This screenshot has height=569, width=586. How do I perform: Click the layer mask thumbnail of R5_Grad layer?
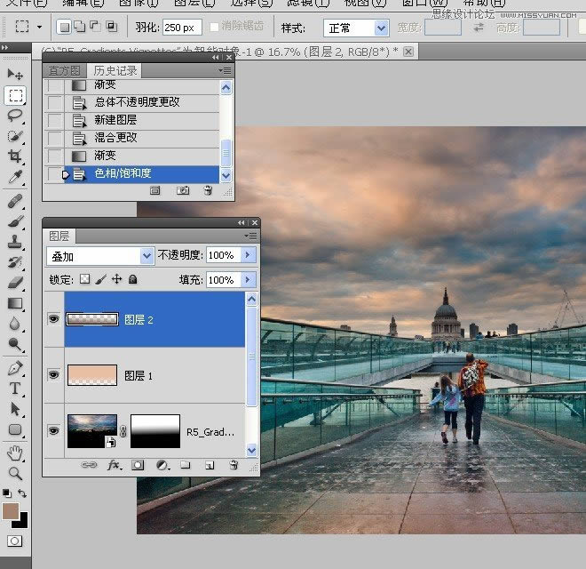point(155,431)
